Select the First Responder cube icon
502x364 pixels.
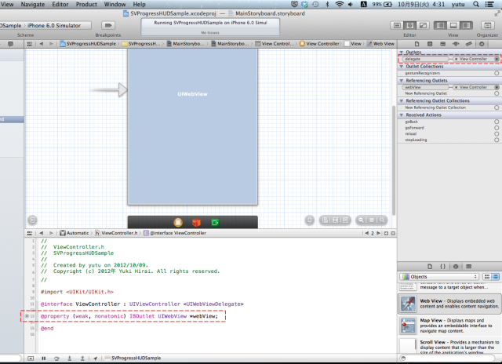[x=196, y=222]
